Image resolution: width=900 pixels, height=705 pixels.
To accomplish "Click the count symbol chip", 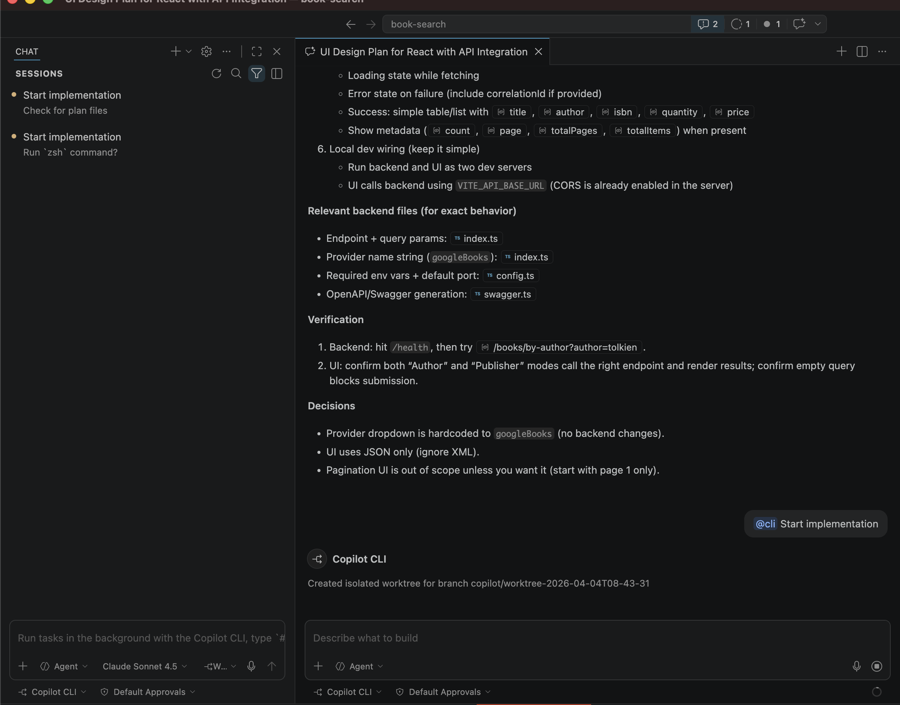I will pos(452,130).
